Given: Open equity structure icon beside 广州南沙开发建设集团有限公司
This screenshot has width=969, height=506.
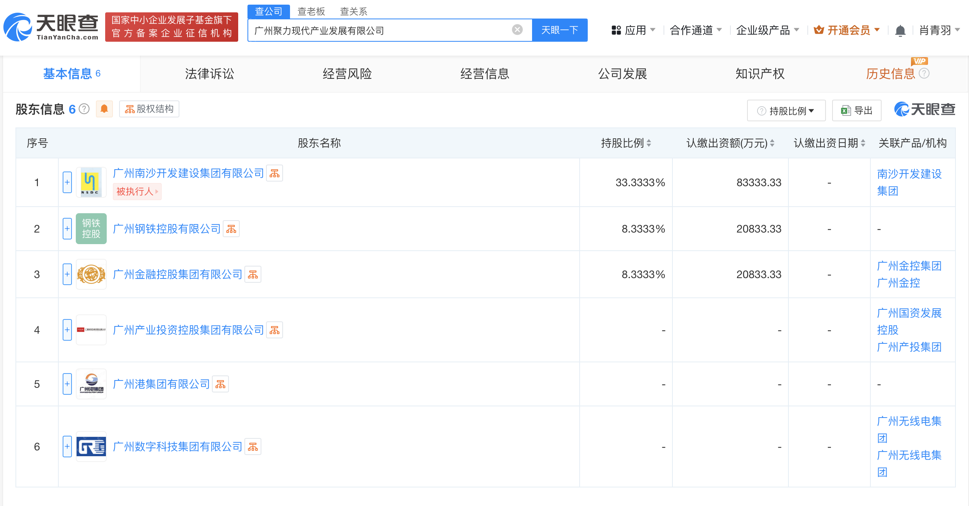Looking at the screenshot, I should 275,173.
